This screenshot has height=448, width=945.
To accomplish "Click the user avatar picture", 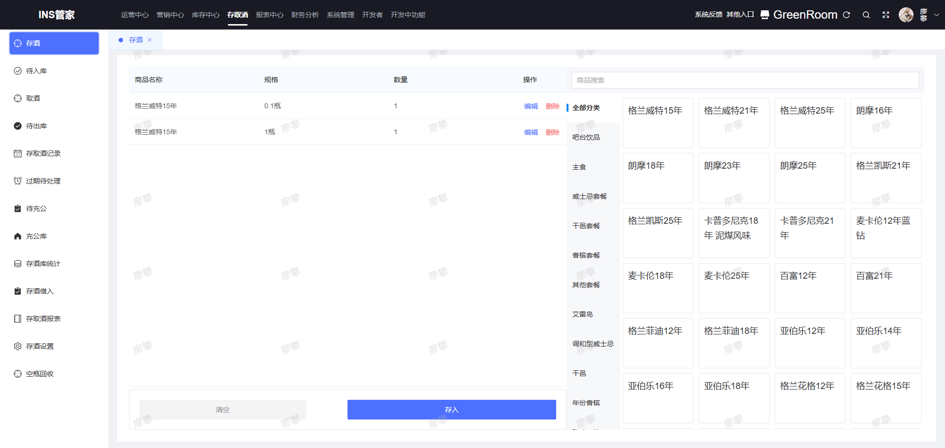I will pyautogui.click(x=906, y=15).
